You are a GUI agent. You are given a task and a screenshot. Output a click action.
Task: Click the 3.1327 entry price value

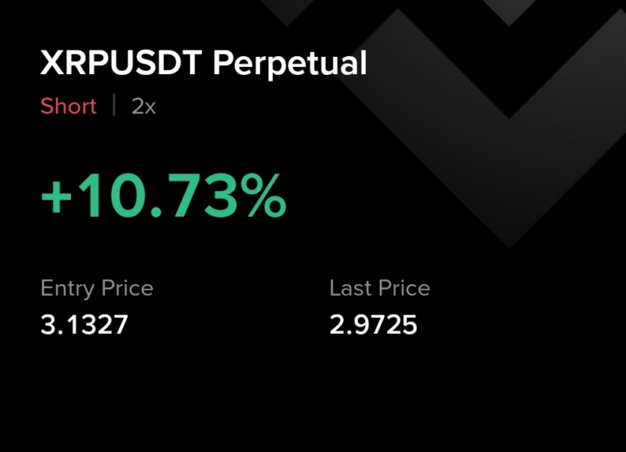(85, 326)
